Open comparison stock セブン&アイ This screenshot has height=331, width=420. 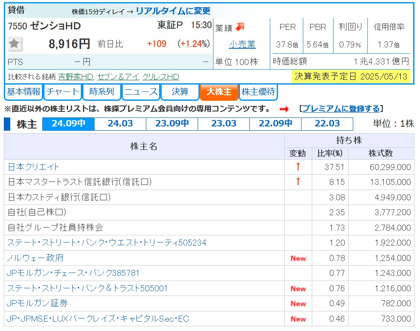tap(118, 77)
